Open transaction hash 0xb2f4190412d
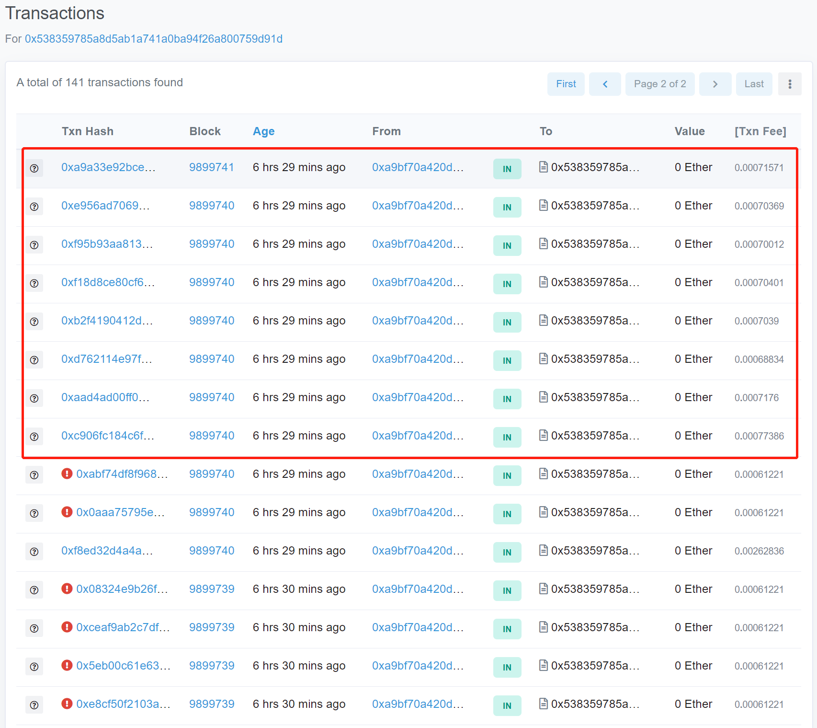817x728 pixels. coord(107,321)
